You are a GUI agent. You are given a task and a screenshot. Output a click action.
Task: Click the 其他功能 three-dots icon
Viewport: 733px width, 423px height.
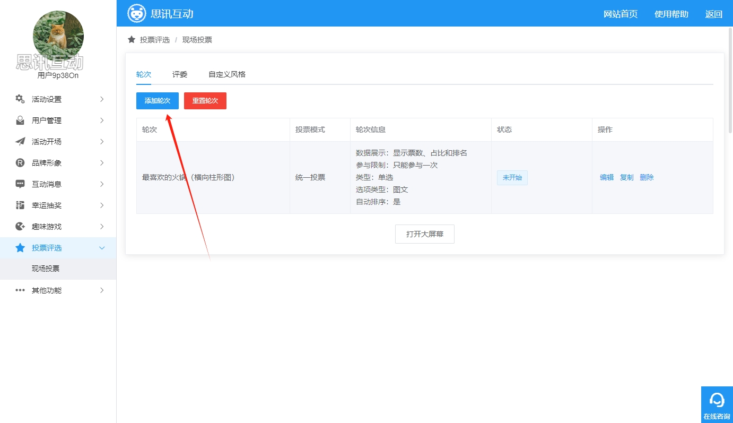click(20, 290)
